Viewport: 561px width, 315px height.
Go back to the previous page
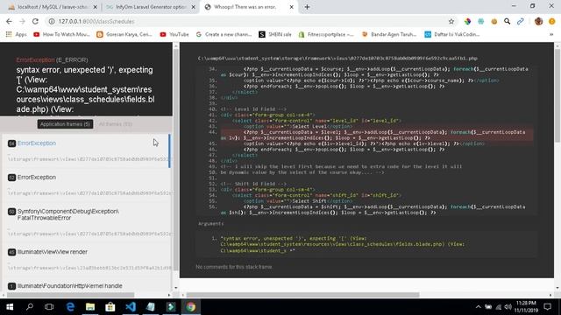(x=9, y=21)
